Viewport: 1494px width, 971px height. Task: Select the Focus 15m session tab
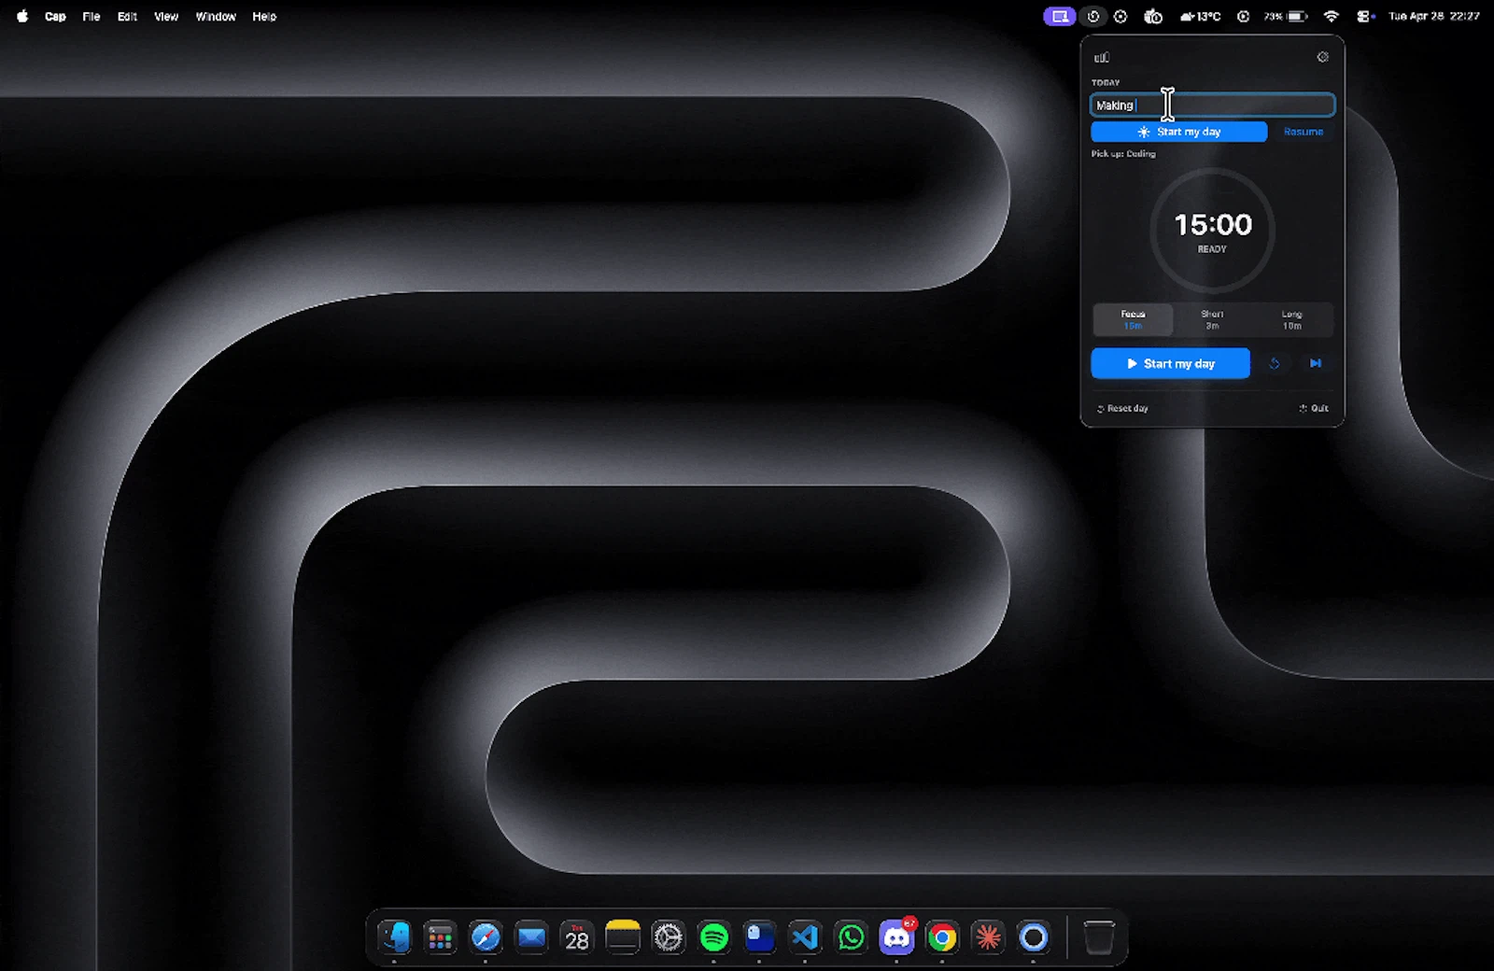point(1133,319)
